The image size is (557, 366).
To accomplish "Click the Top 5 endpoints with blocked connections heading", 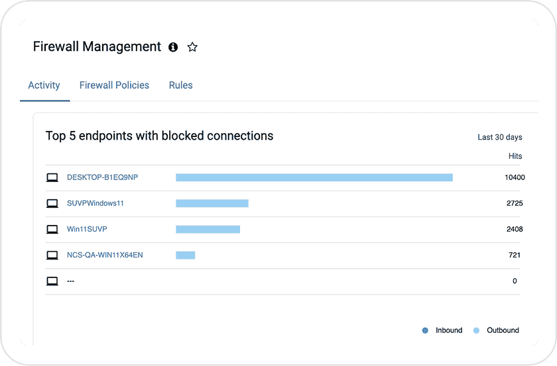I will click(x=160, y=136).
